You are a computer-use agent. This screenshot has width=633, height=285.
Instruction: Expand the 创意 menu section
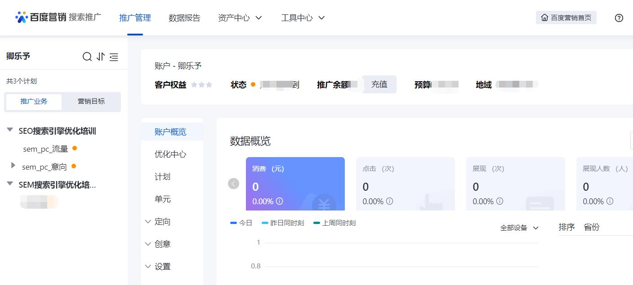(158, 244)
